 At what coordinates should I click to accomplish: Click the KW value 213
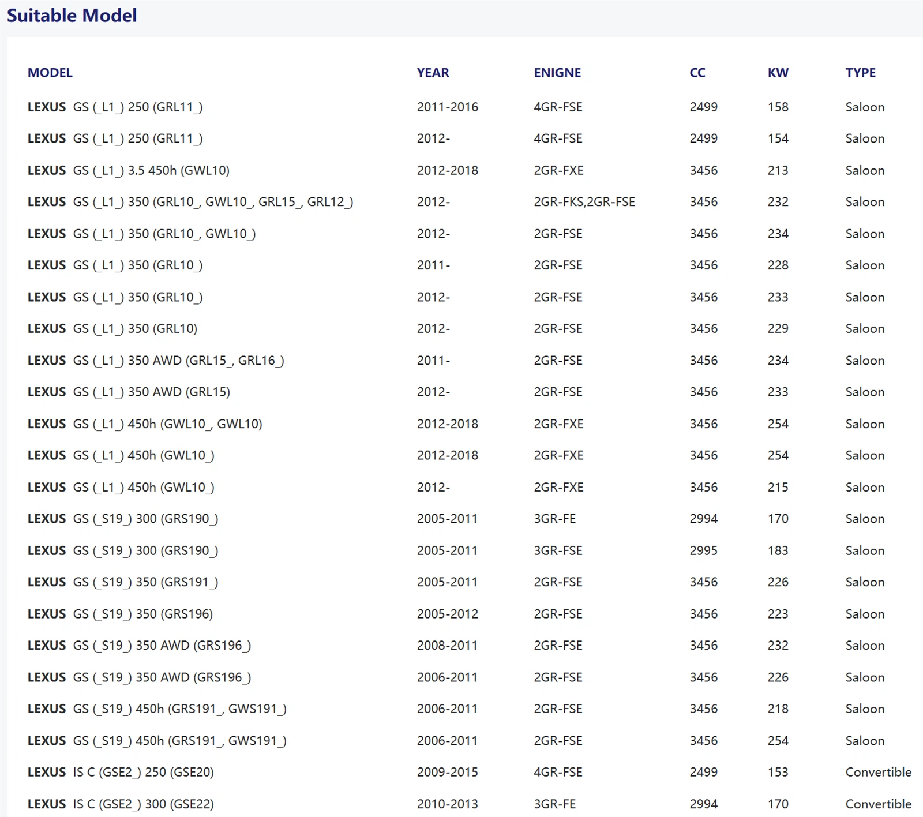[x=778, y=170]
